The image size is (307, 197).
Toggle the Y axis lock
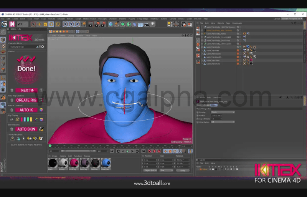[71, 24]
